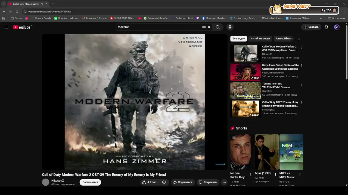Go back with the browser back arrow
Screen dimensions: 348x195
(x=4, y=11)
